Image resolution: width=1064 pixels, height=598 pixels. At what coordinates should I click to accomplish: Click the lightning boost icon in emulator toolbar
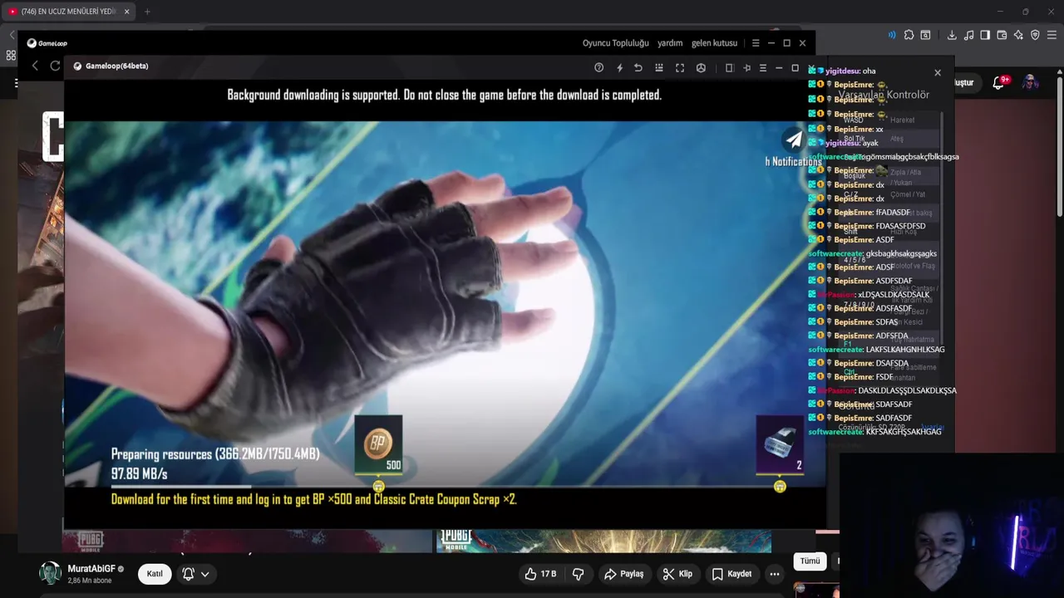click(619, 67)
